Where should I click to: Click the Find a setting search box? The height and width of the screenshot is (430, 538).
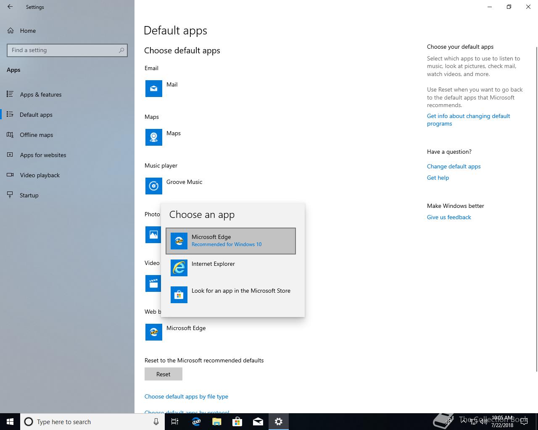67,50
